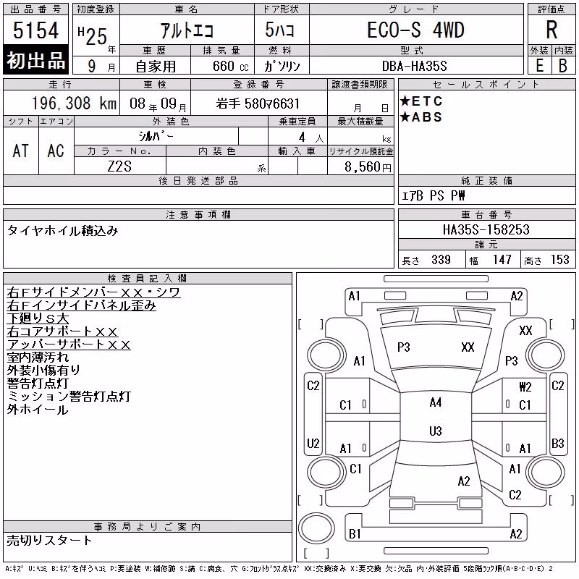The height and width of the screenshot is (579, 579).
Task: Click the 譲渡書類期限 header
Action: click(360, 85)
